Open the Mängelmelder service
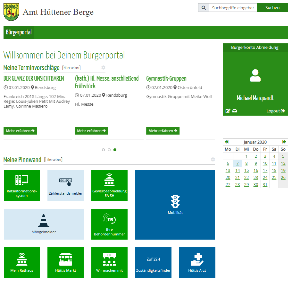This screenshot has height=282, width=292. [x=44, y=224]
